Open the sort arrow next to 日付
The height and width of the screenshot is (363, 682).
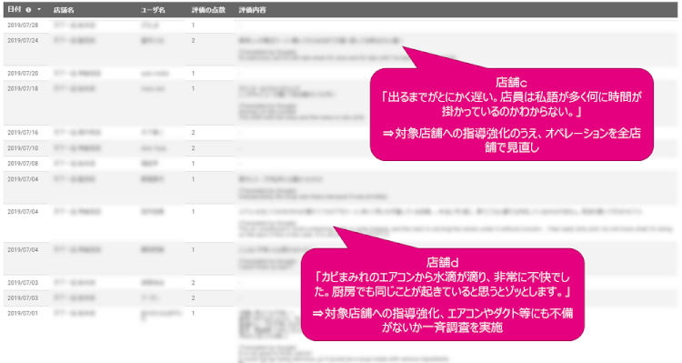point(39,10)
